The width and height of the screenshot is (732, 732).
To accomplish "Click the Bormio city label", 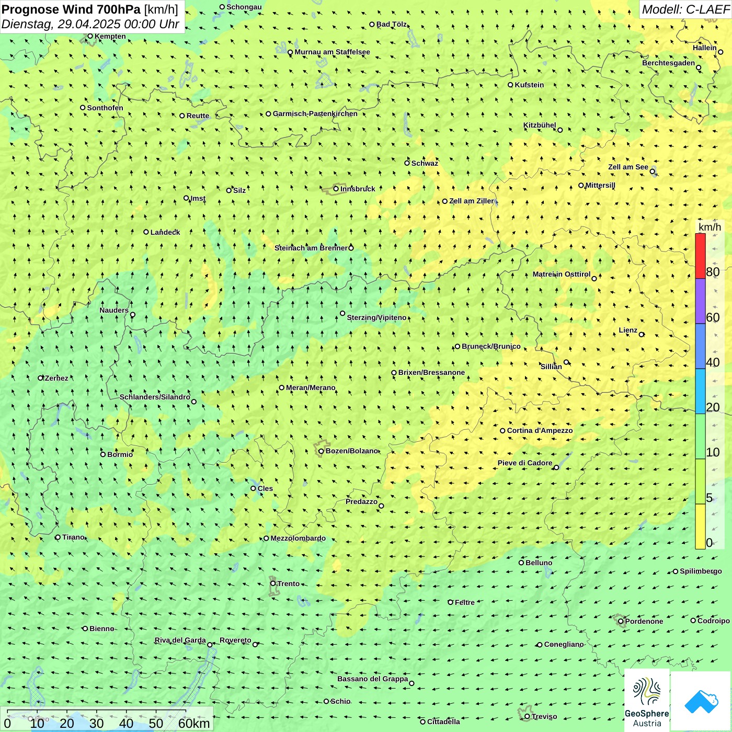I will [x=120, y=454].
